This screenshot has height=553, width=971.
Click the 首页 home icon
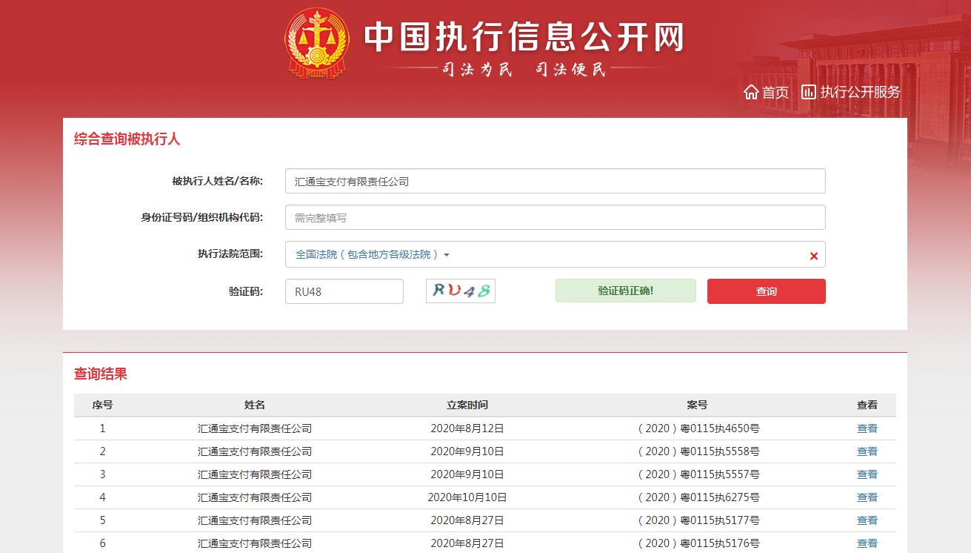(750, 92)
